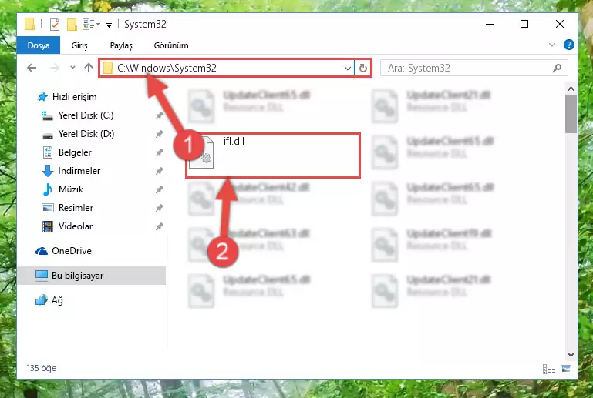
Task: Open İndirmeler in the sidebar
Action: pos(79,171)
